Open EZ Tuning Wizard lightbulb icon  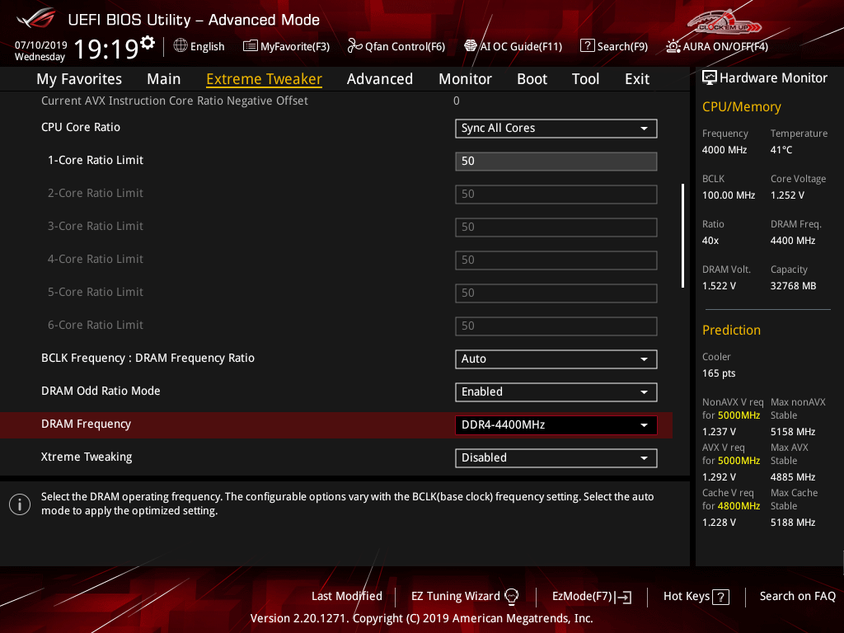pos(511,597)
